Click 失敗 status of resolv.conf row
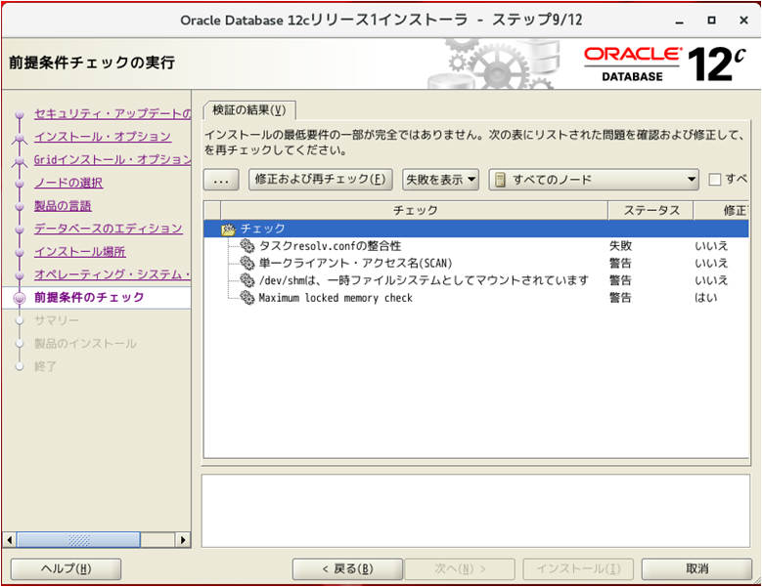762x587 pixels. (x=620, y=246)
